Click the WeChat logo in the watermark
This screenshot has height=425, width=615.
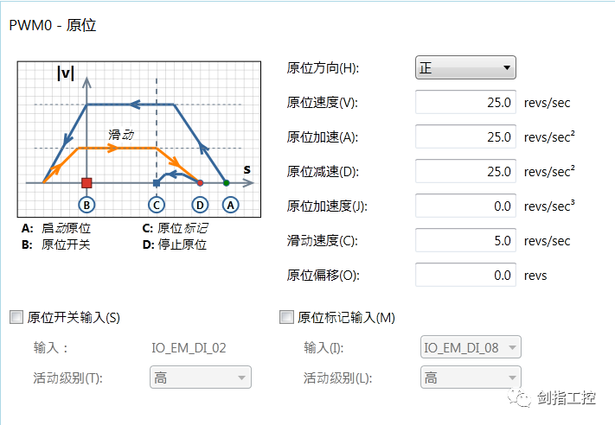[522, 398]
